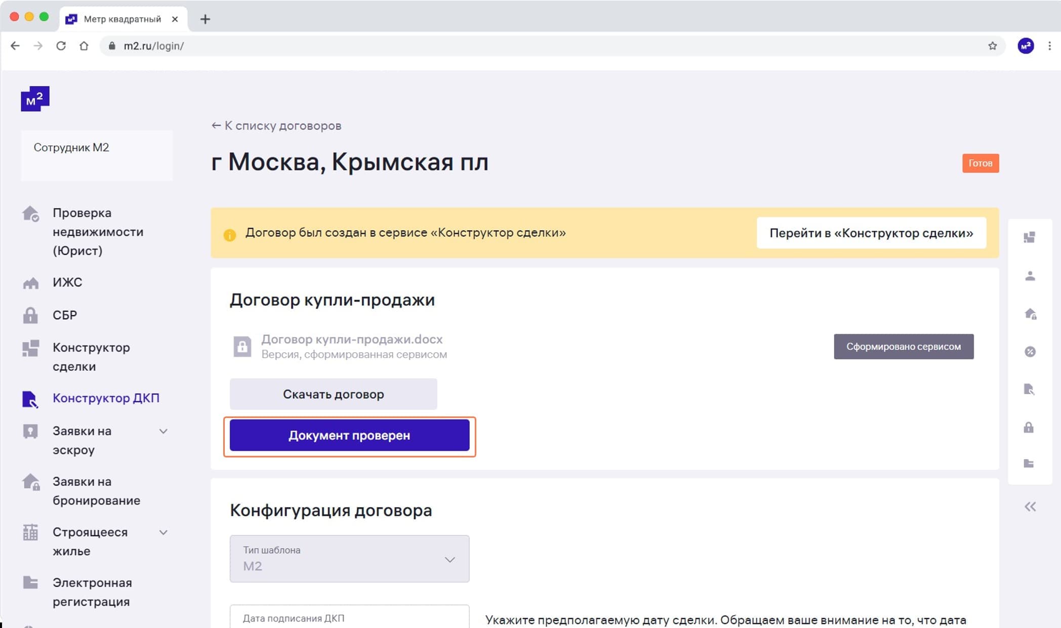Screen dimensions: 1061x628
Task: Open the M2 profile avatar in the browser toolbar
Action: (x=1026, y=46)
